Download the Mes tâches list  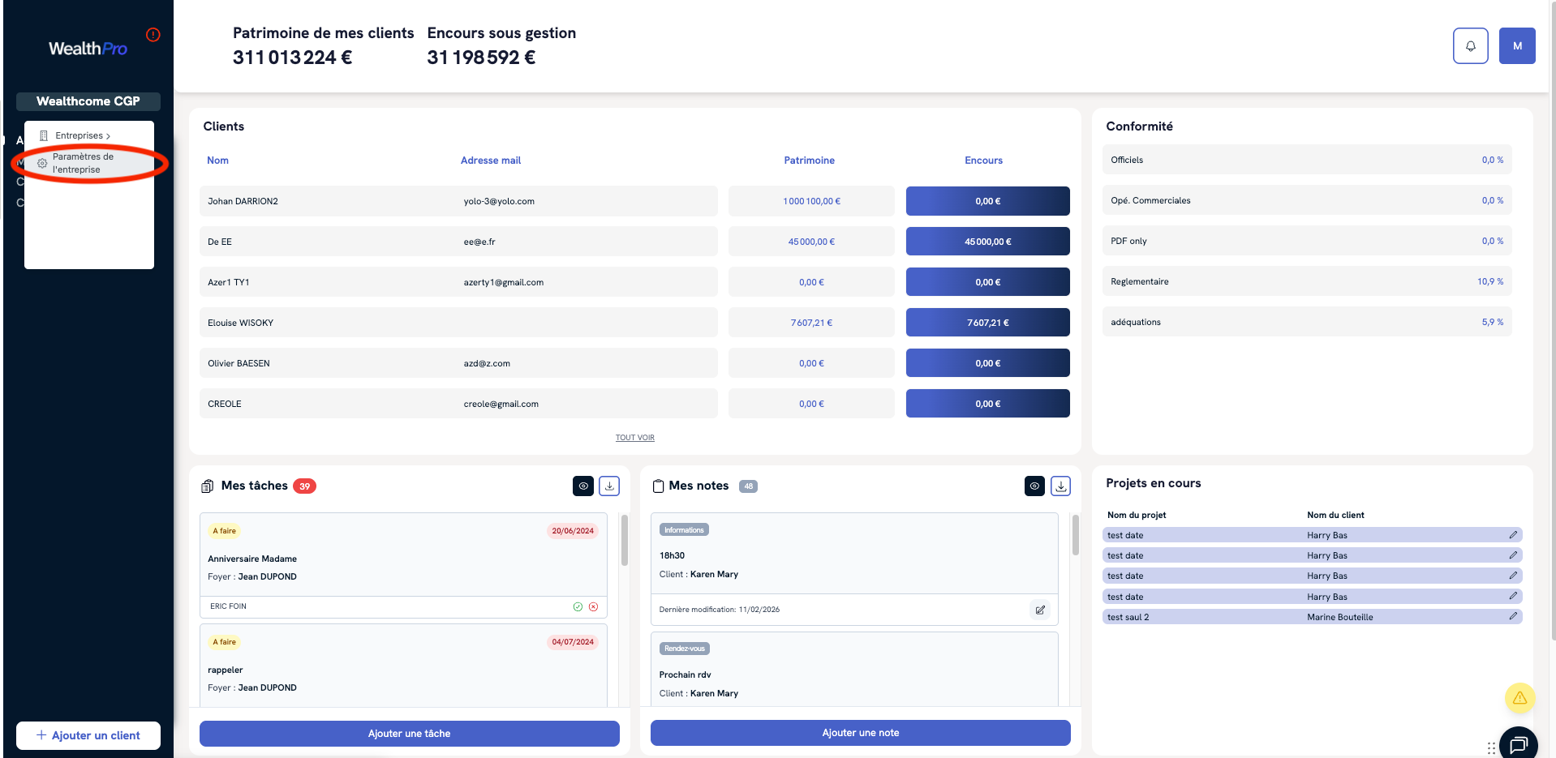click(609, 486)
